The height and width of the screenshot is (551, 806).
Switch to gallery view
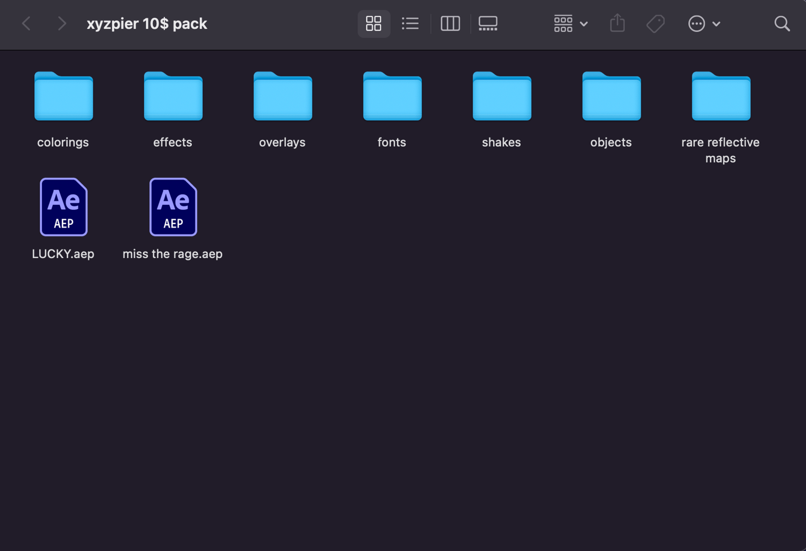[488, 24]
